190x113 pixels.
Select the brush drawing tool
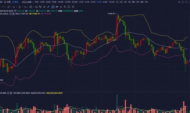coord(40,7)
